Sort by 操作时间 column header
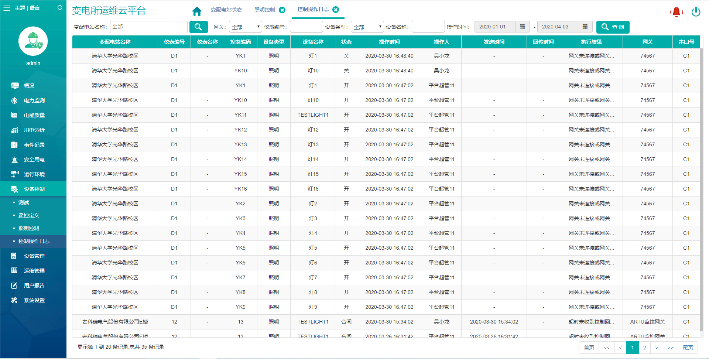The width and height of the screenshot is (709, 359). tap(389, 42)
